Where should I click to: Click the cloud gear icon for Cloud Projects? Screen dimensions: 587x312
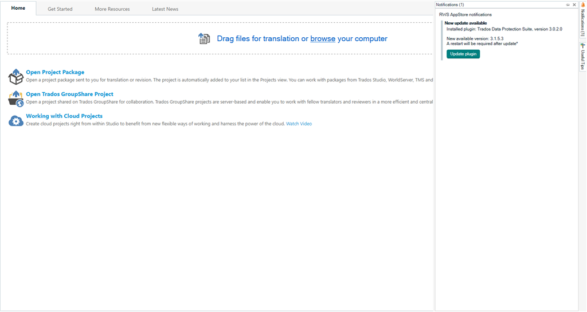tap(15, 121)
